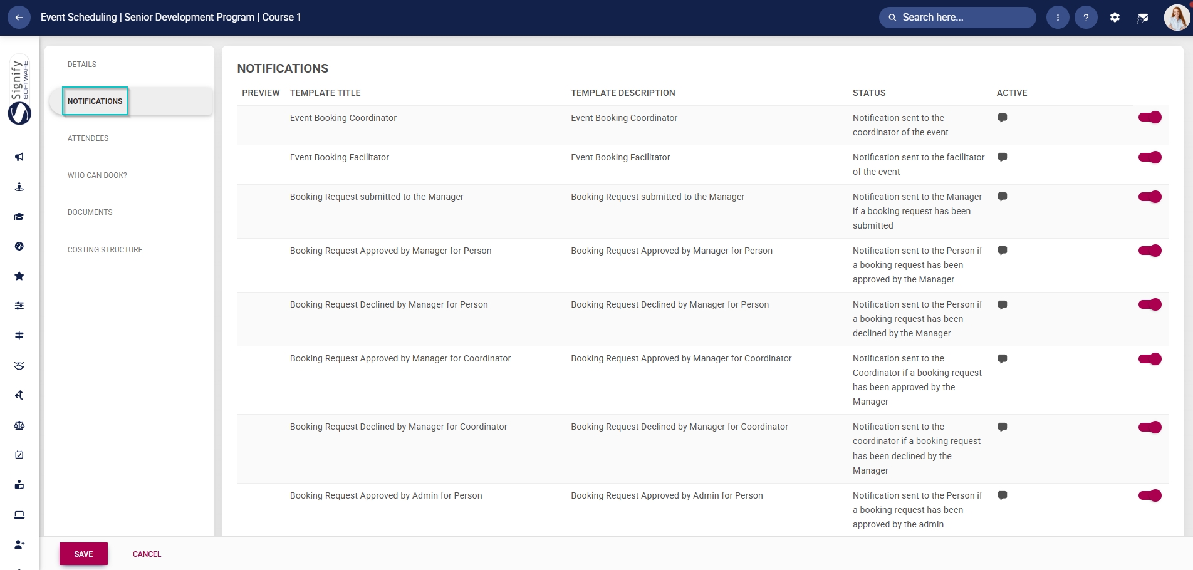Click comment icon for Declined by Manager for Coordinator
The width and height of the screenshot is (1193, 570).
coord(1003,427)
